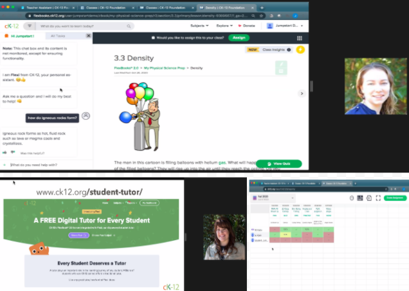Viewport: 409px width, 291px height.
Task: Click the first row's red cell in the gradebook
Action: (x=275, y=229)
